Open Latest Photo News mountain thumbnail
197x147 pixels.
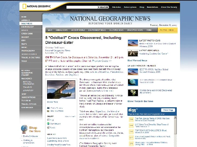(x=133, y=43)
